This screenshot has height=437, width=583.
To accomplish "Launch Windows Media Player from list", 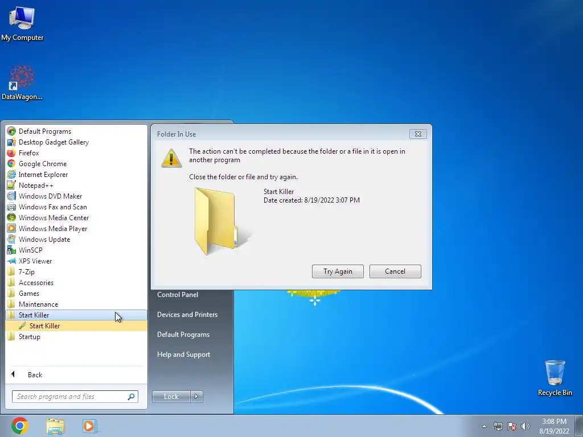I will click(x=52, y=229).
